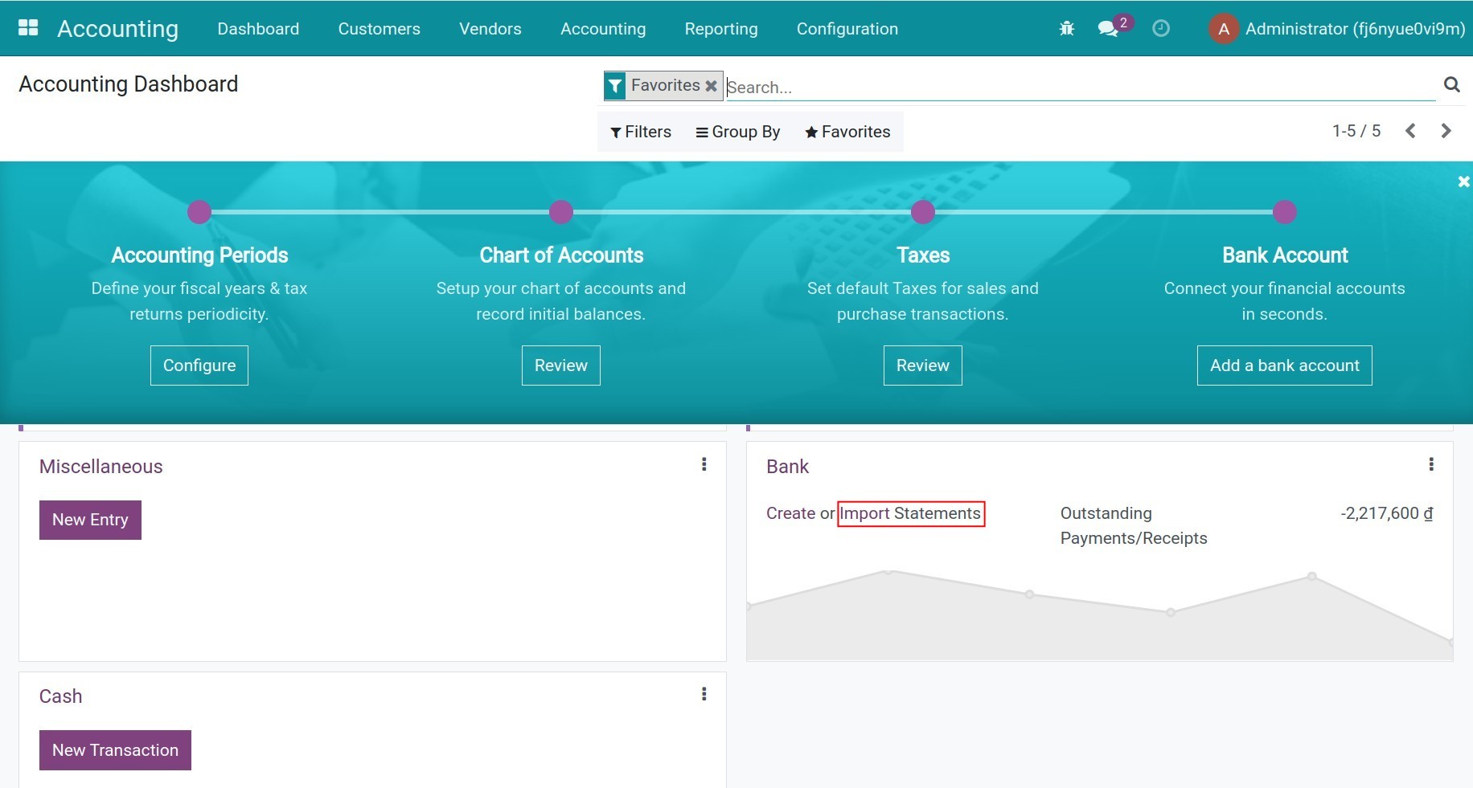This screenshot has height=788, width=1473.
Task: Open the activities clock icon
Action: pyautogui.click(x=1160, y=29)
